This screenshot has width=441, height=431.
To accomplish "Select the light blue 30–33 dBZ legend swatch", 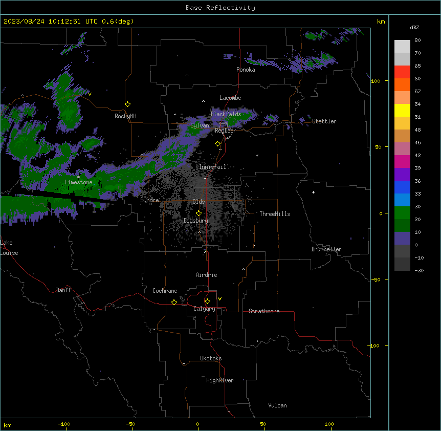I will 402,200.
